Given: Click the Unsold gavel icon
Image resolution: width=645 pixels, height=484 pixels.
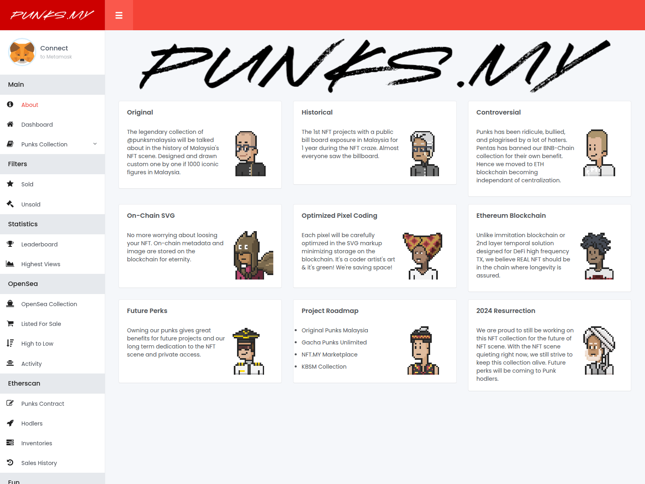Looking at the screenshot, I should [10, 204].
